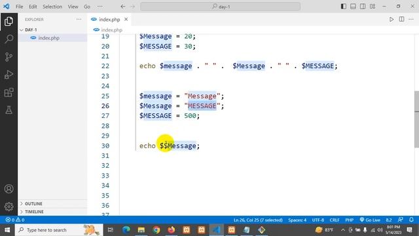Show errors and warnings in status bar
The width and height of the screenshot is (419, 236).
pyautogui.click(x=15, y=220)
